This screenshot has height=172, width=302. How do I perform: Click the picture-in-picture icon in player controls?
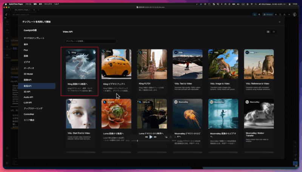[x=166, y=137]
